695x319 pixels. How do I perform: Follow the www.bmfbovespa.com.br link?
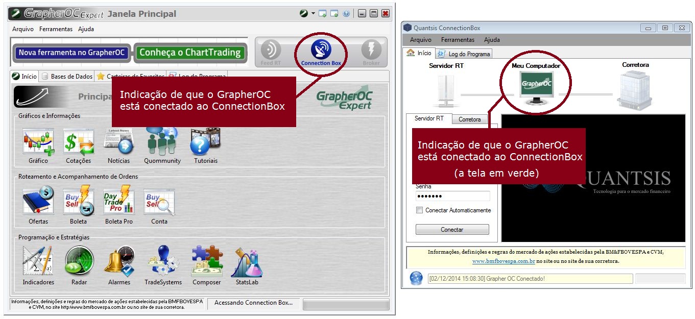504,261
